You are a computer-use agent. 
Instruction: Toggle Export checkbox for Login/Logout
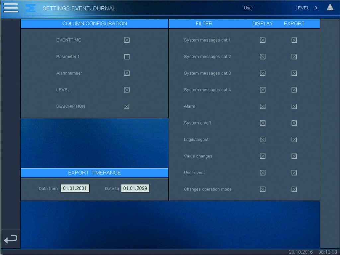(x=294, y=140)
